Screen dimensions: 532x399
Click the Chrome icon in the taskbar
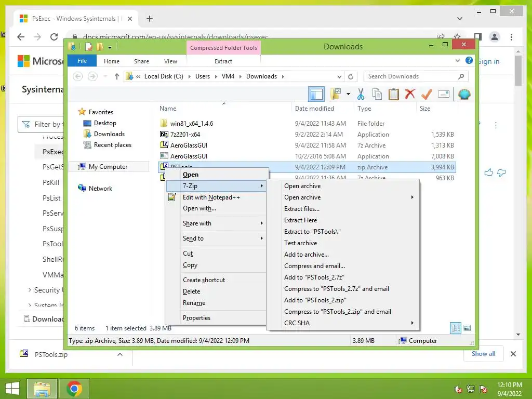tap(74, 389)
